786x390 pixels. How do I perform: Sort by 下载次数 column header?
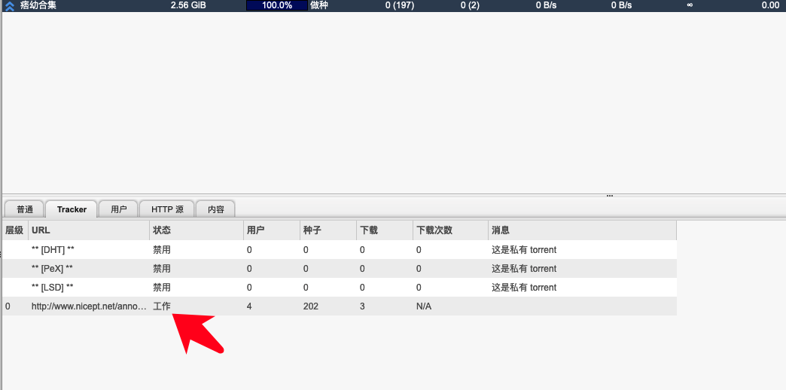coord(450,230)
